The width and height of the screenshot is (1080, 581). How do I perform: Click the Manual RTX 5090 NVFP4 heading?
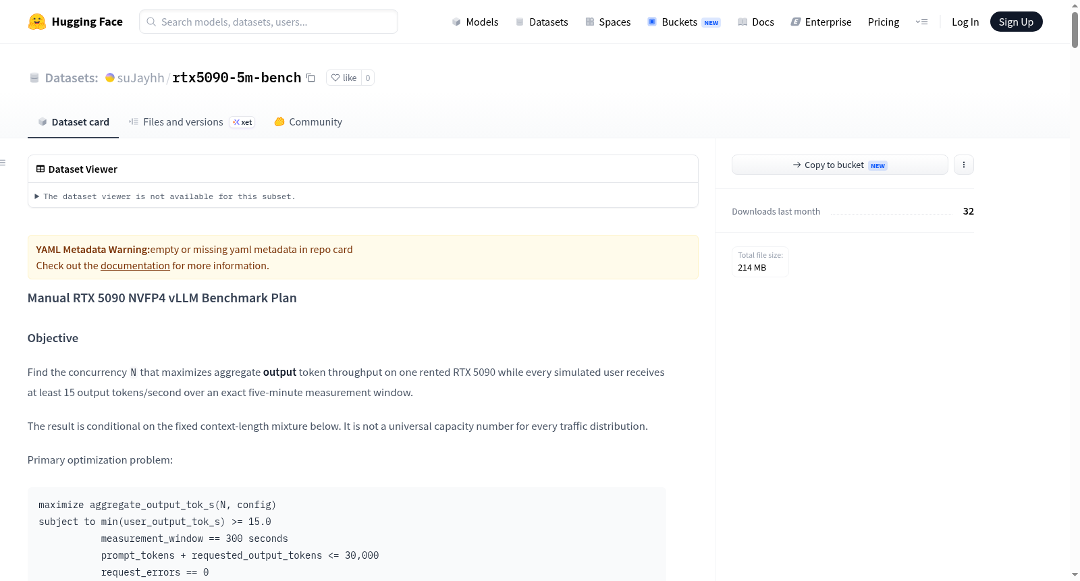tap(162, 298)
